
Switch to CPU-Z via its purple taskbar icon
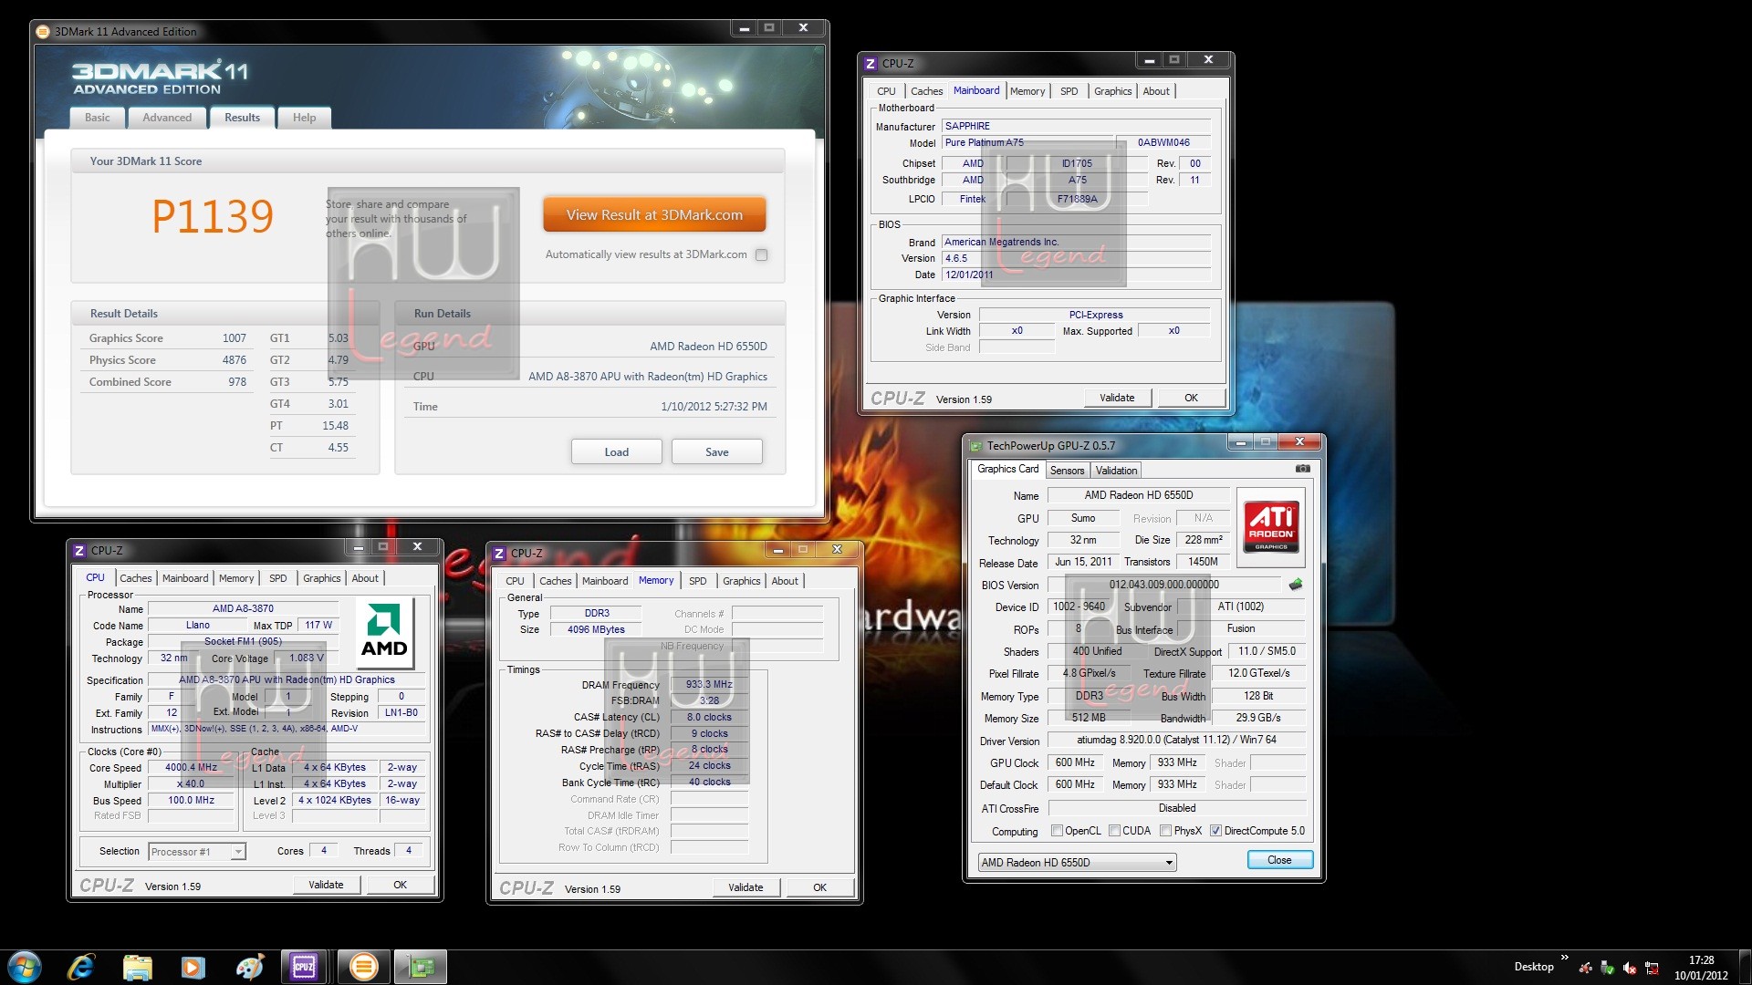pos(305,967)
